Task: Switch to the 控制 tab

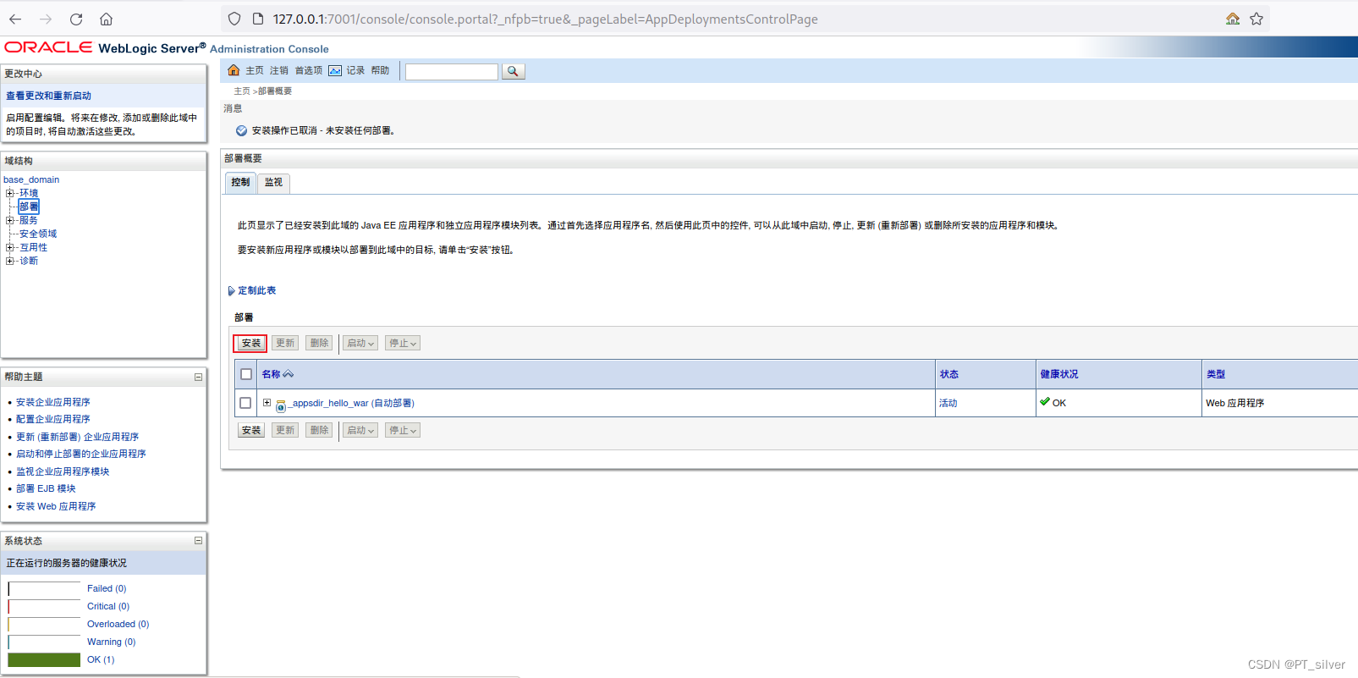Action: [x=240, y=182]
